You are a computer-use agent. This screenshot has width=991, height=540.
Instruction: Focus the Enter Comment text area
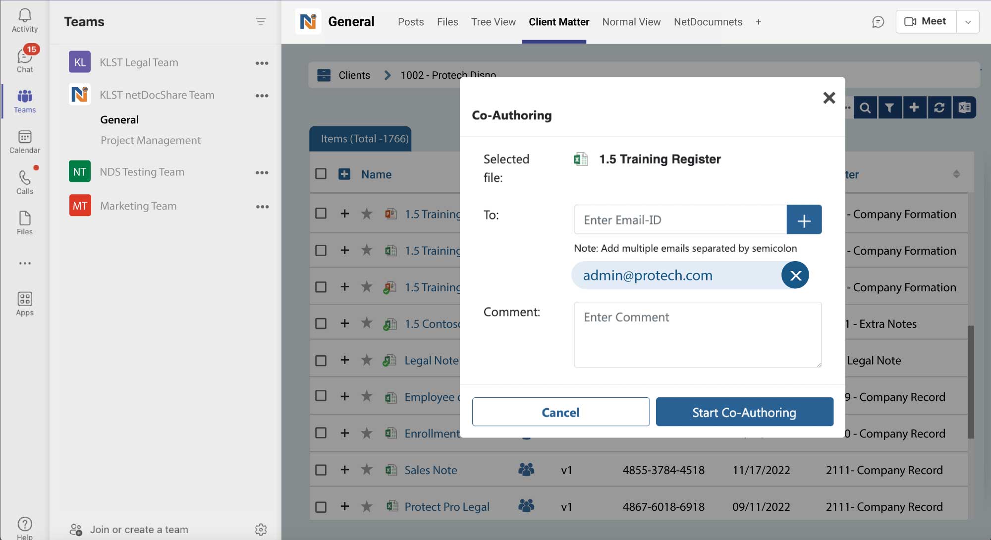[x=698, y=335]
